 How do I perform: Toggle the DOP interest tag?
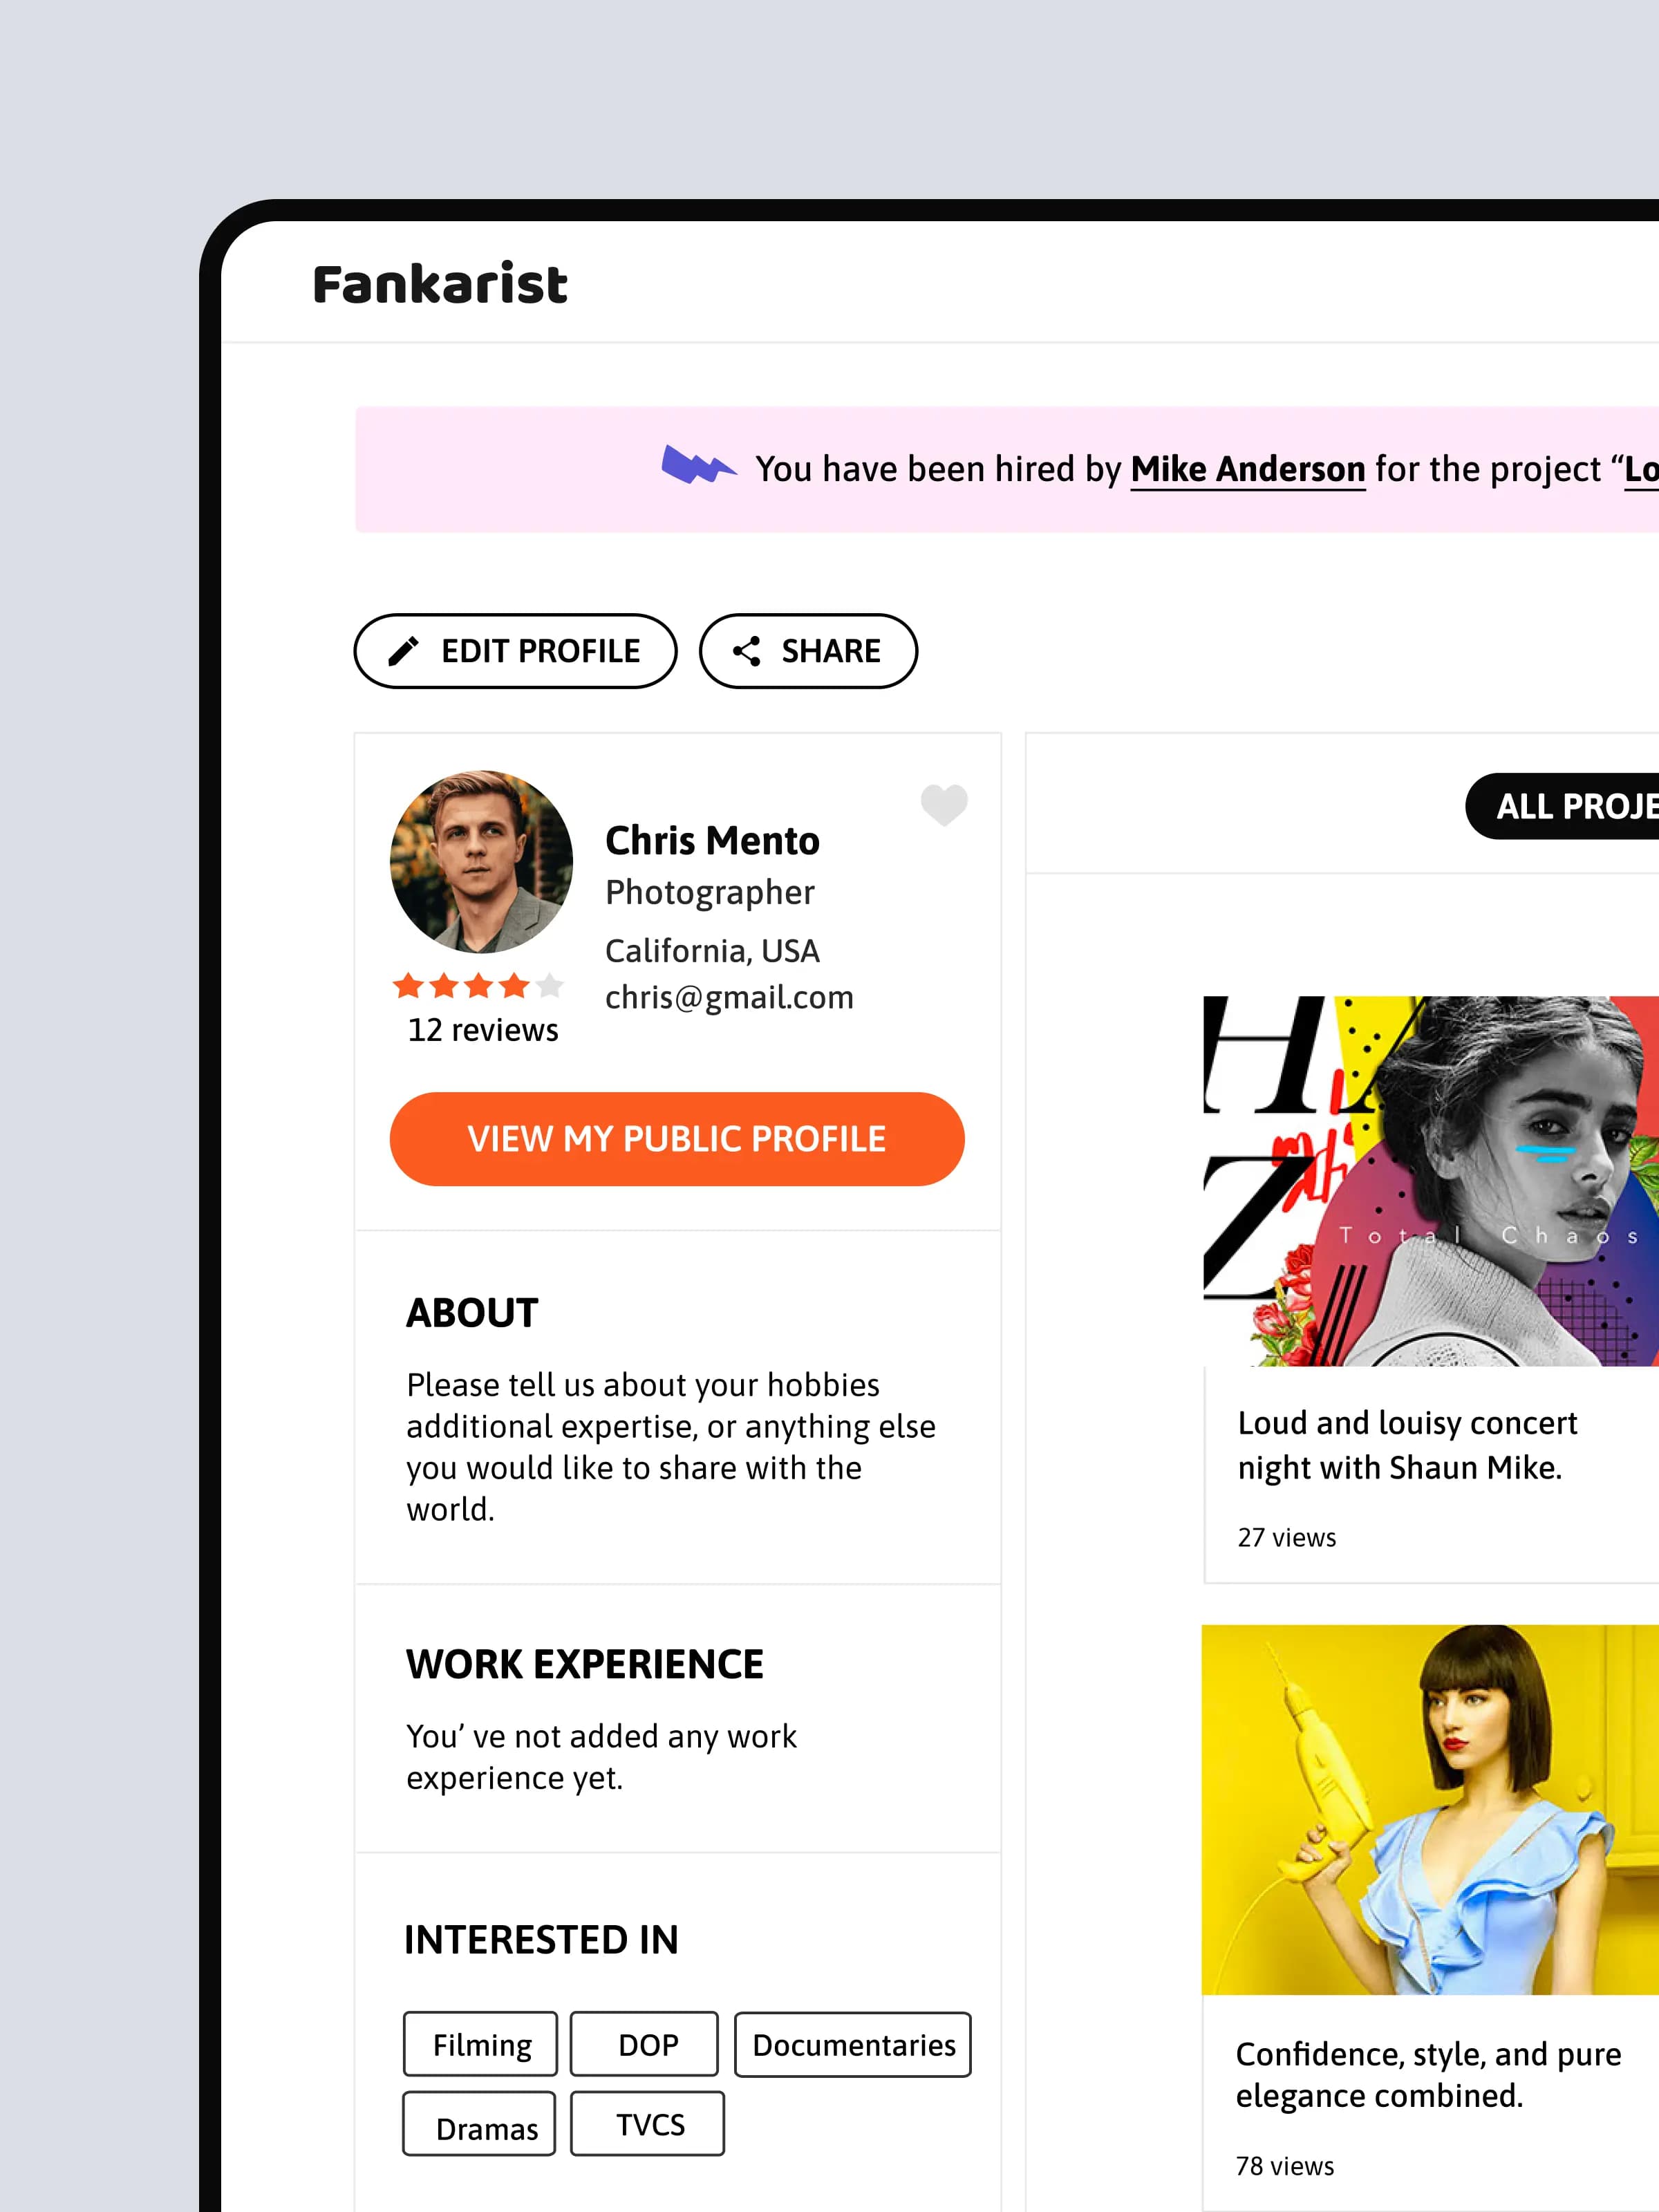coord(645,2044)
